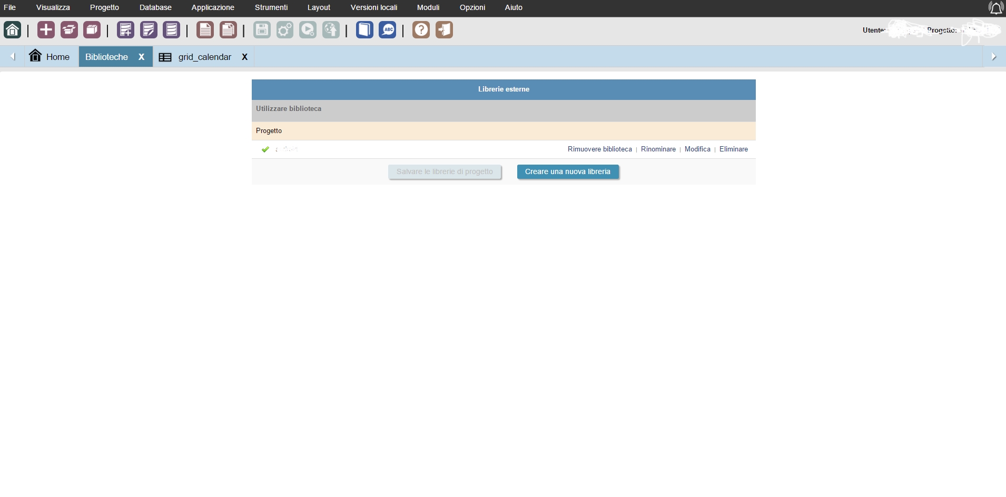Click the open box project icon
Viewport: 1006px width, 497px height.
pos(69,30)
